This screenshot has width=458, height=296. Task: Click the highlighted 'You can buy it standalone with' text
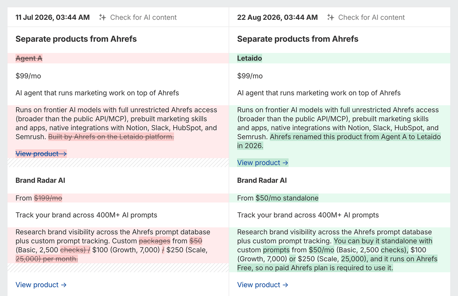coord(383,241)
